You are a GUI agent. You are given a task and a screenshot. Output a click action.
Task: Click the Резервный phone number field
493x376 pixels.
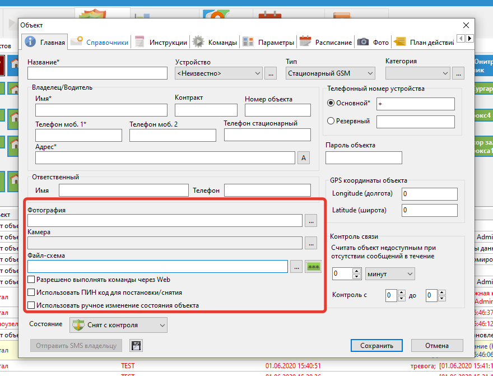pyautogui.click(x=416, y=122)
